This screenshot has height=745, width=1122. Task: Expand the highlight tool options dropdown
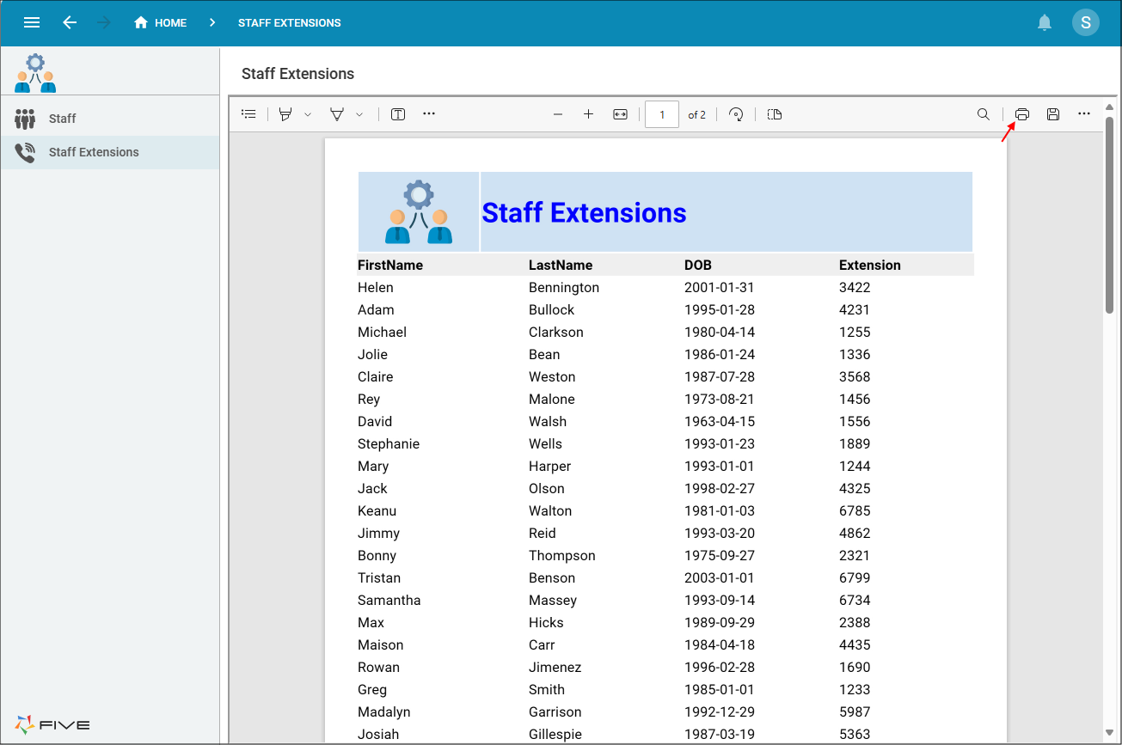[308, 114]
